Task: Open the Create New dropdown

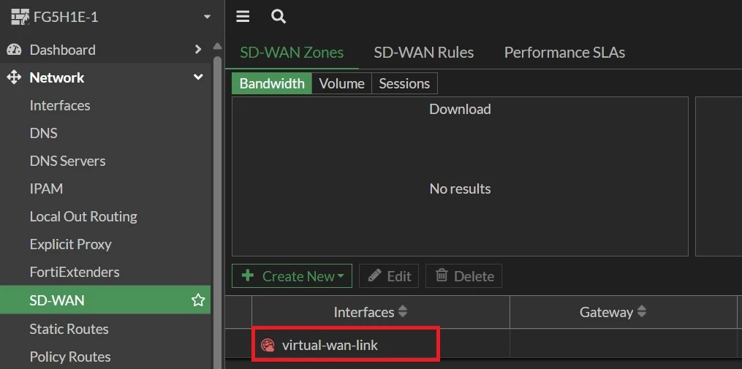Action: tap(292, 275)
